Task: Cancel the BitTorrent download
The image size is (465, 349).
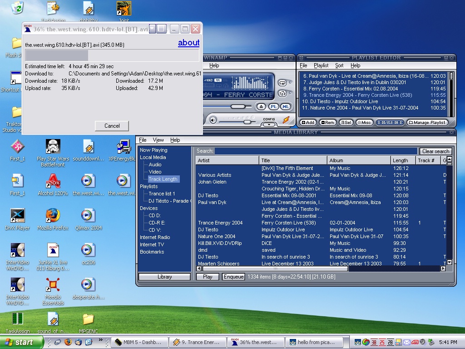Action: click(x=112, y=126)
